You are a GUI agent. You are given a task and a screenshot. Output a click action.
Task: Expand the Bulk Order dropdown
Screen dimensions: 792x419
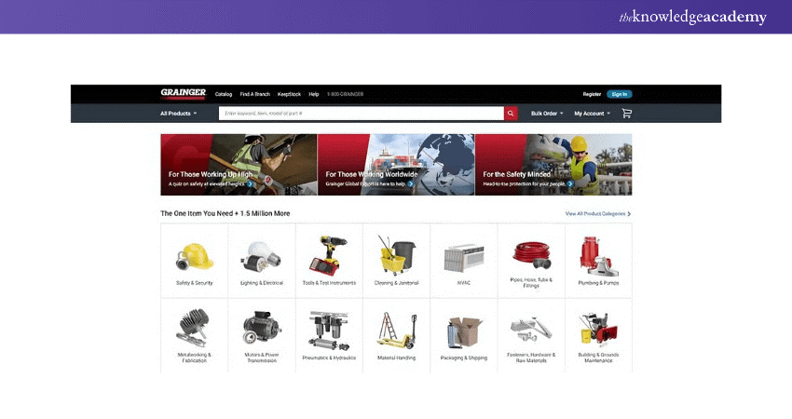pos(547,114)
